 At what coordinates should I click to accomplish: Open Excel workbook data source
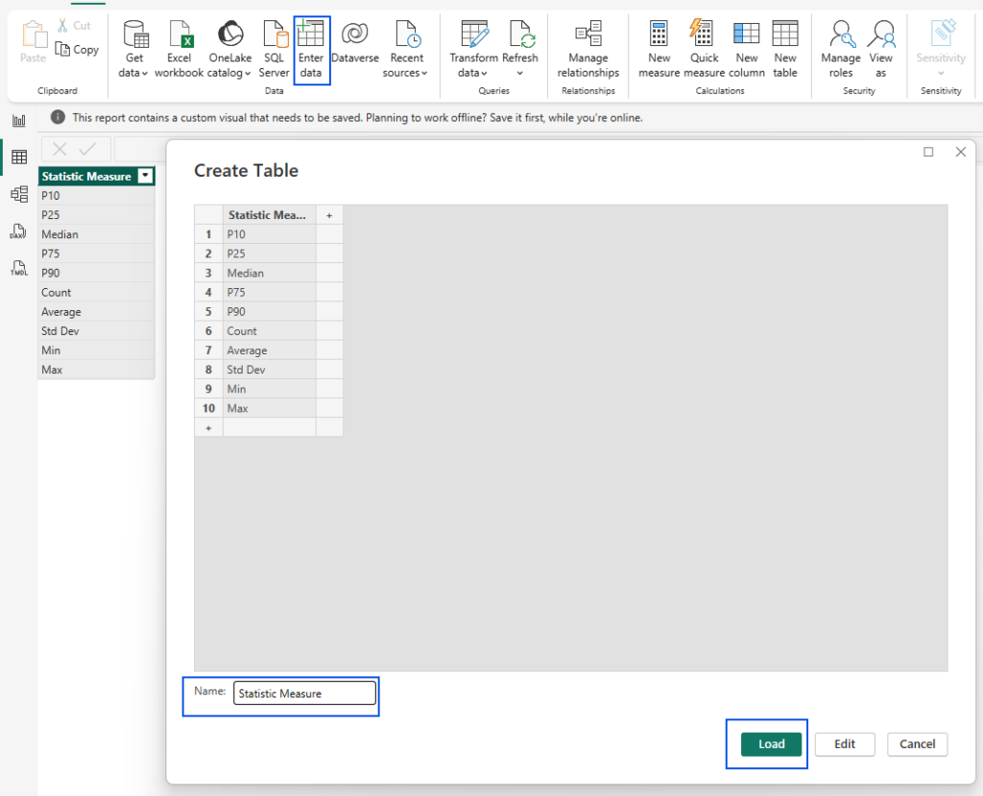click(180, 36)
